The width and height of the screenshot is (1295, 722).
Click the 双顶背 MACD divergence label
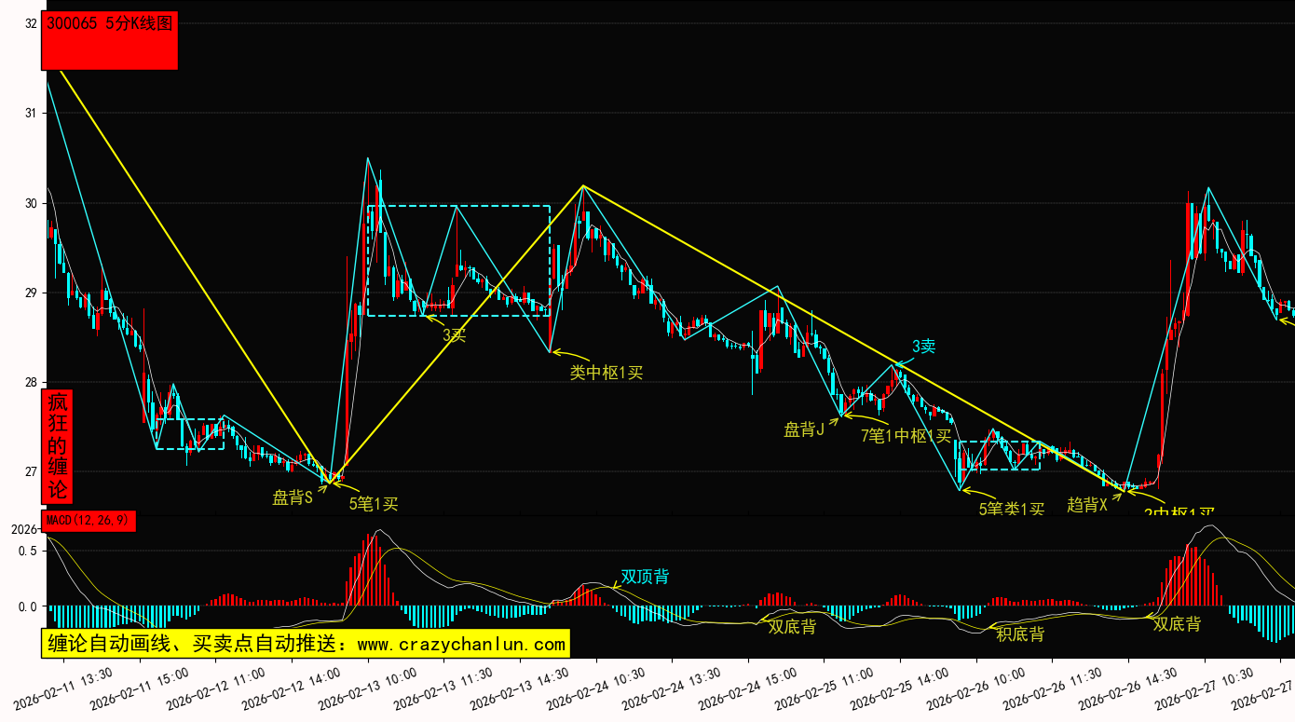tap(645, 577)
